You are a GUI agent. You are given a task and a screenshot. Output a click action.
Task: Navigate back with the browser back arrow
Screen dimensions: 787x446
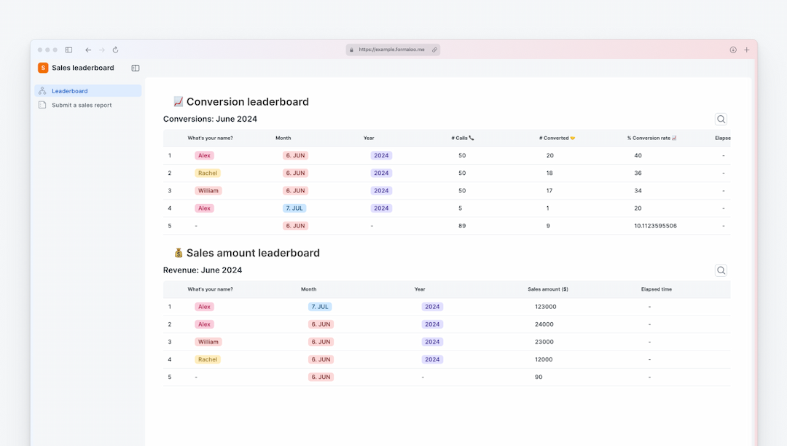pyautogui.click(x=87, y=50)
